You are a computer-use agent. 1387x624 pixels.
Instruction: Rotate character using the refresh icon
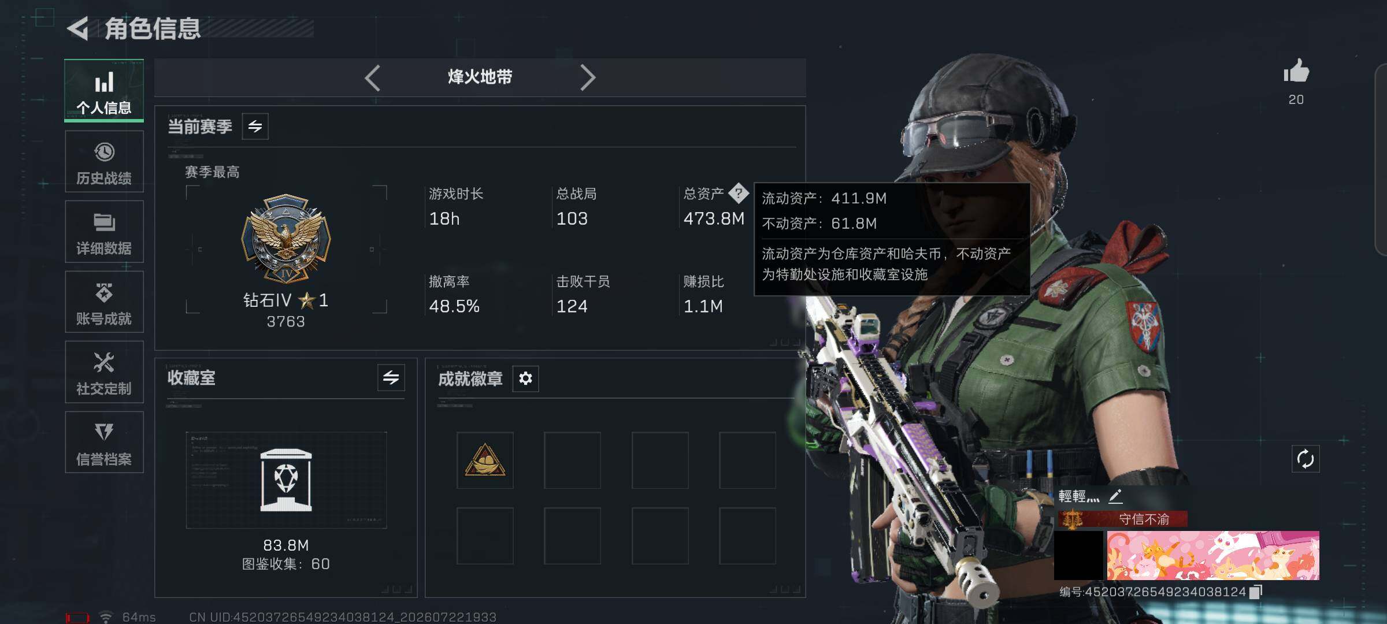pos(1306,459)
